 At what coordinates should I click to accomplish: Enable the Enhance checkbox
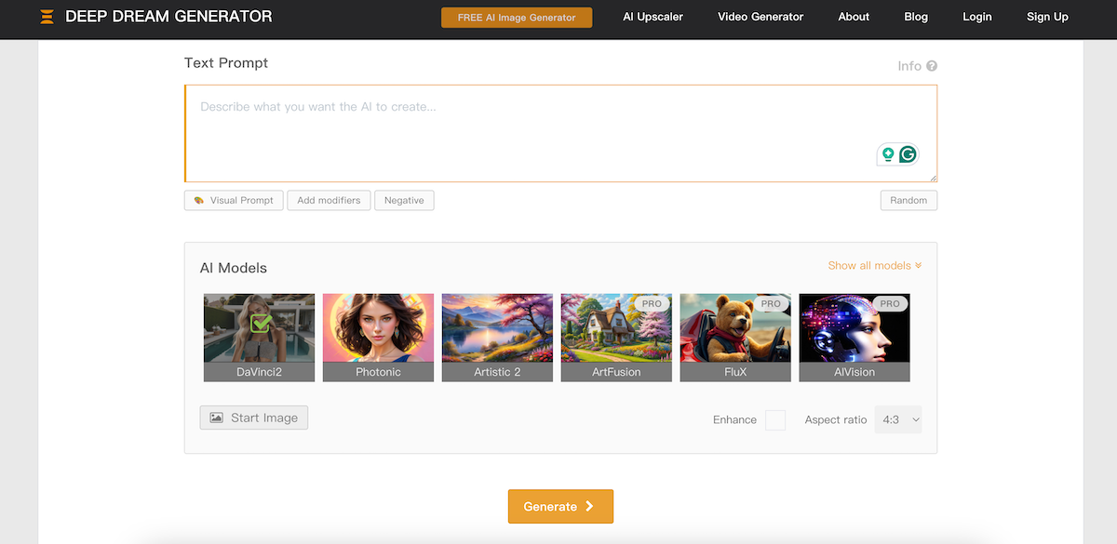point(775,419)
